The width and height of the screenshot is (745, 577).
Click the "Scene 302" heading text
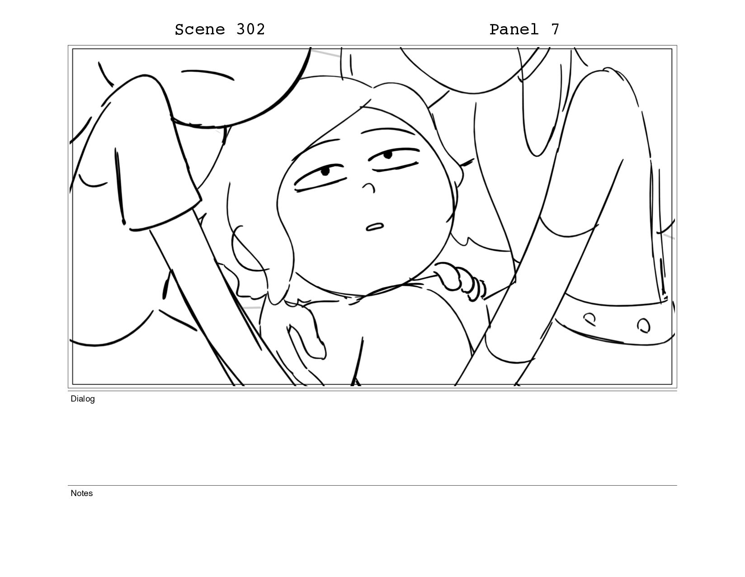[x=220, y=29]
